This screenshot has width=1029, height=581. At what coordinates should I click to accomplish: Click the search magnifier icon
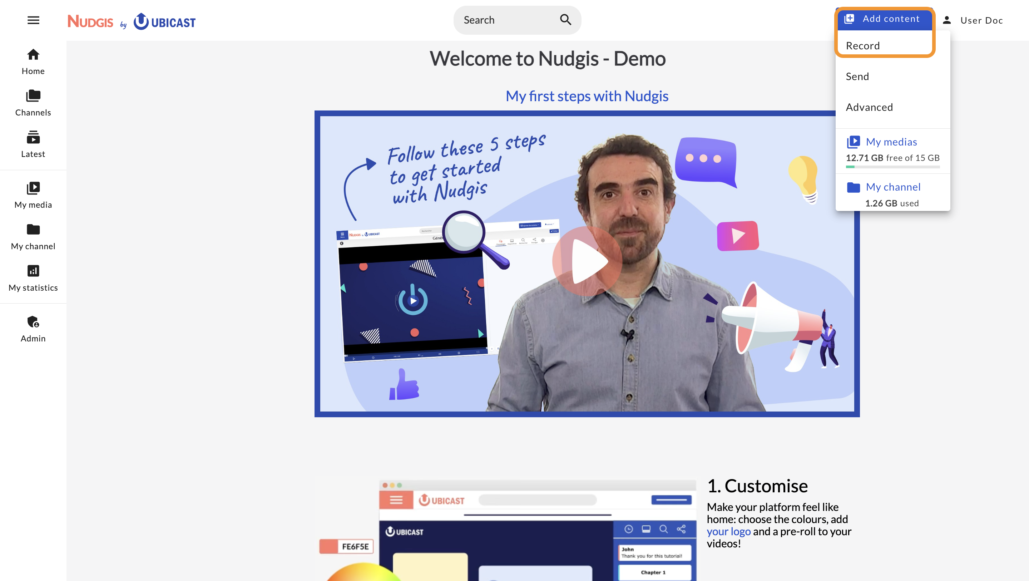565,20
